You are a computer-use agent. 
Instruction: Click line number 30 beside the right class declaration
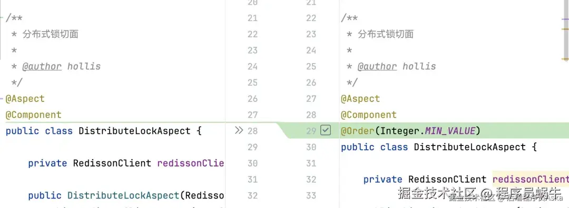click(311, 147)
